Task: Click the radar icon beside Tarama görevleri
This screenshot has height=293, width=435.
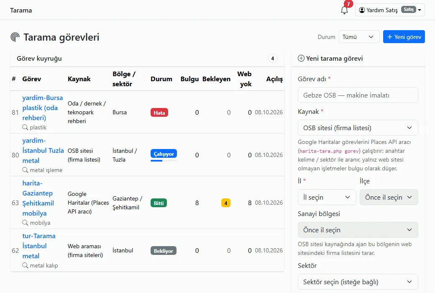Action: pyautogui.click(x=15, y=37)
